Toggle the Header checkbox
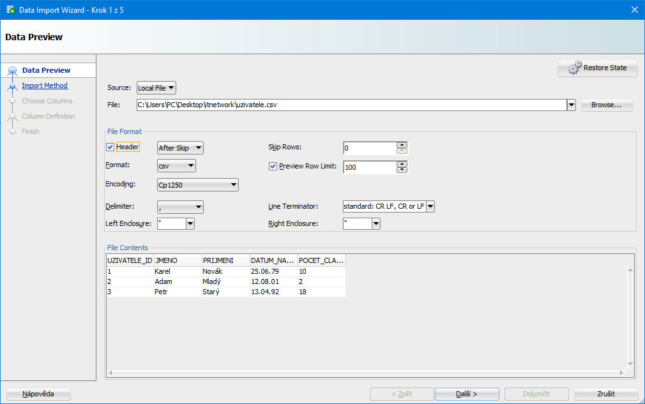 pos(110,147)
